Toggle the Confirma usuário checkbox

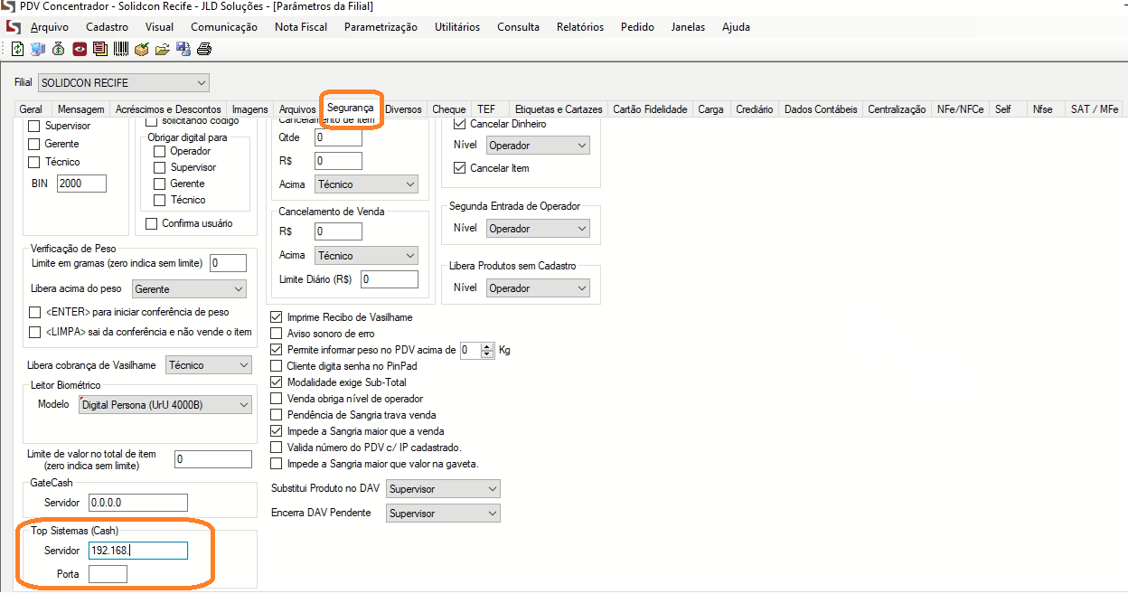(x=152, y=223)
